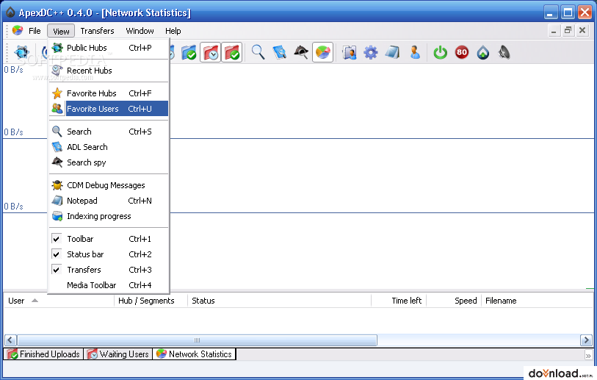Uncheck Toolbar in the View menu

pos(109,239)
